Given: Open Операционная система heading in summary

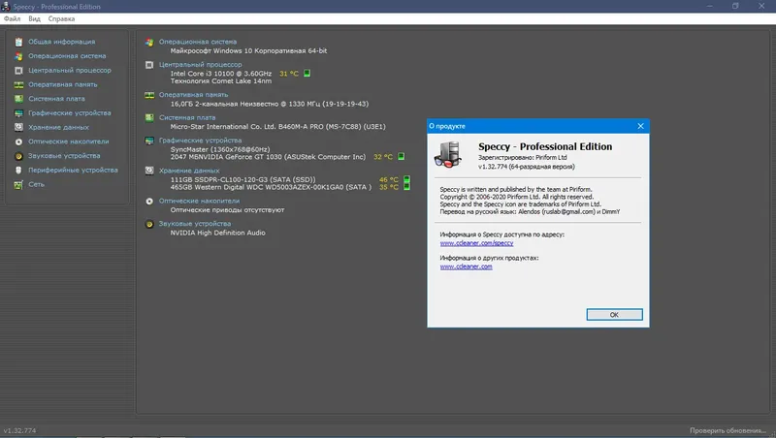Looking at the screenshot, I should (198, 42).
